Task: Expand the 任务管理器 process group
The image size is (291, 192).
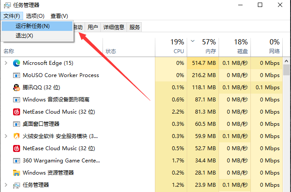Action: coord(6,185)
